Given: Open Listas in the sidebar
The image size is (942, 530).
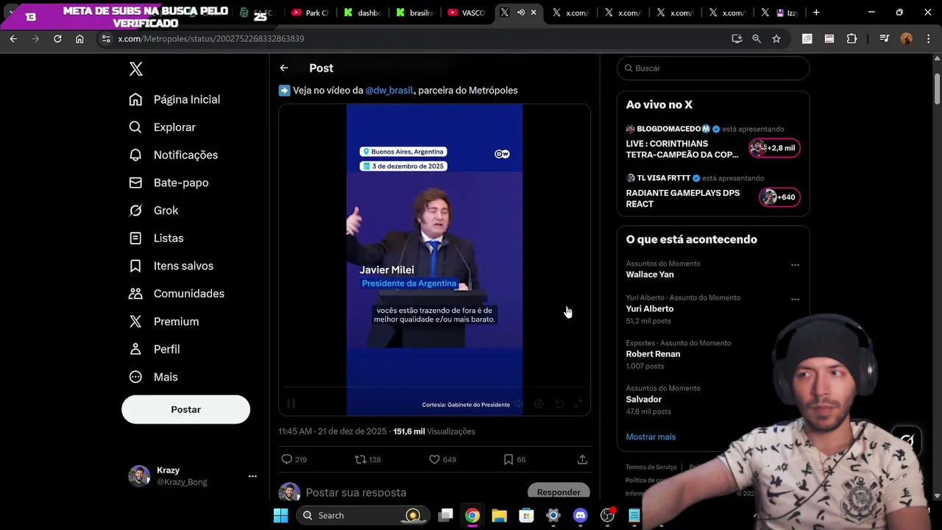Looking at the screenshot, I should click(x=156, y=239).
